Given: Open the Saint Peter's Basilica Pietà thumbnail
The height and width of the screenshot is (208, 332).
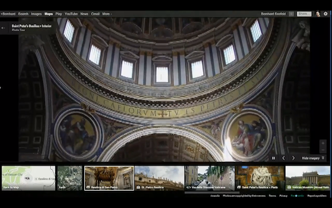Looking at the screenshot, I should 260,178.
